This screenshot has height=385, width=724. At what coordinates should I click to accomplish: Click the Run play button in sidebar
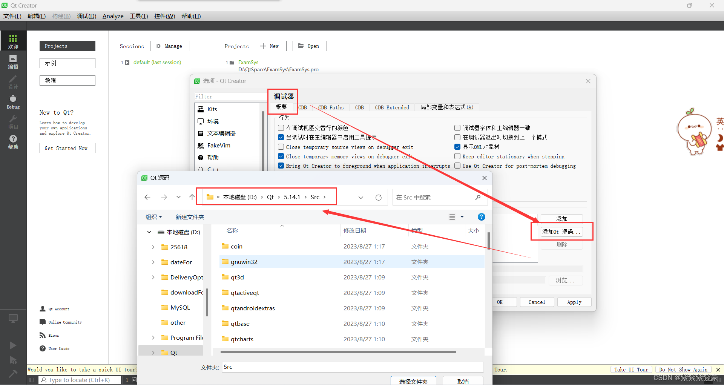point(13,345)
